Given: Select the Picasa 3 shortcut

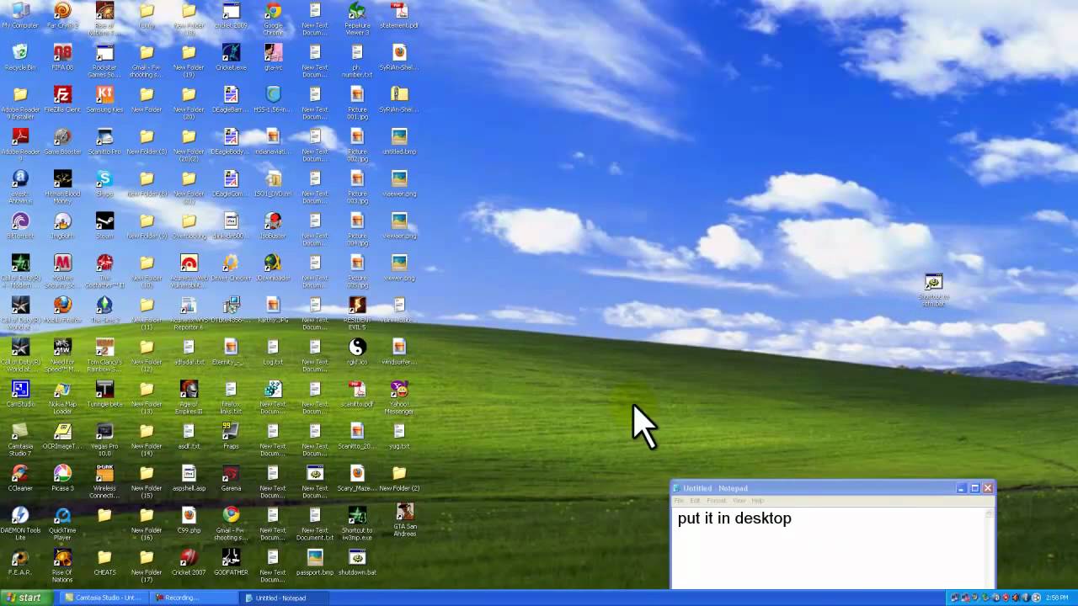Looking at the screenshot, I should pos(62,479).
